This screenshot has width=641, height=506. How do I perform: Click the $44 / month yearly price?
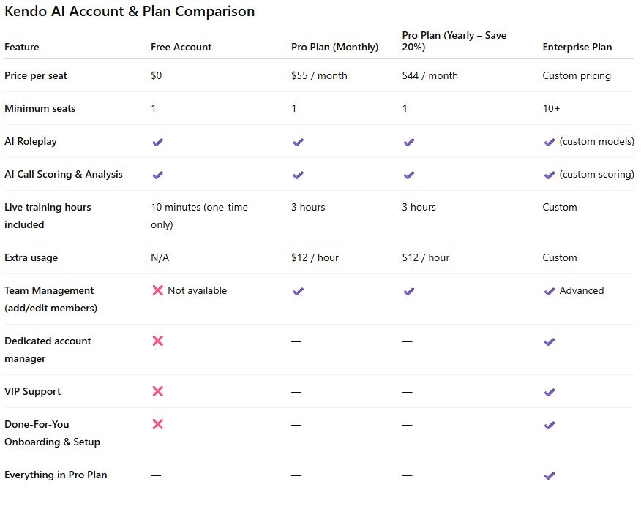coord(430,76)
